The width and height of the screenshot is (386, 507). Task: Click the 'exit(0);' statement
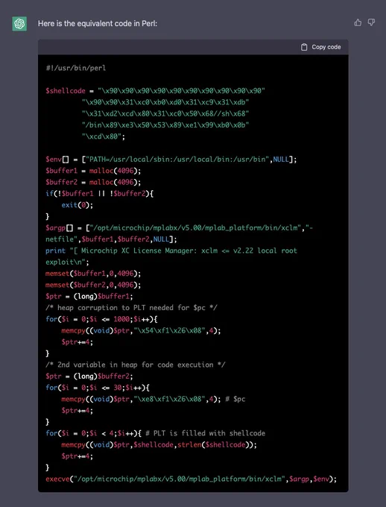(77, 205)
